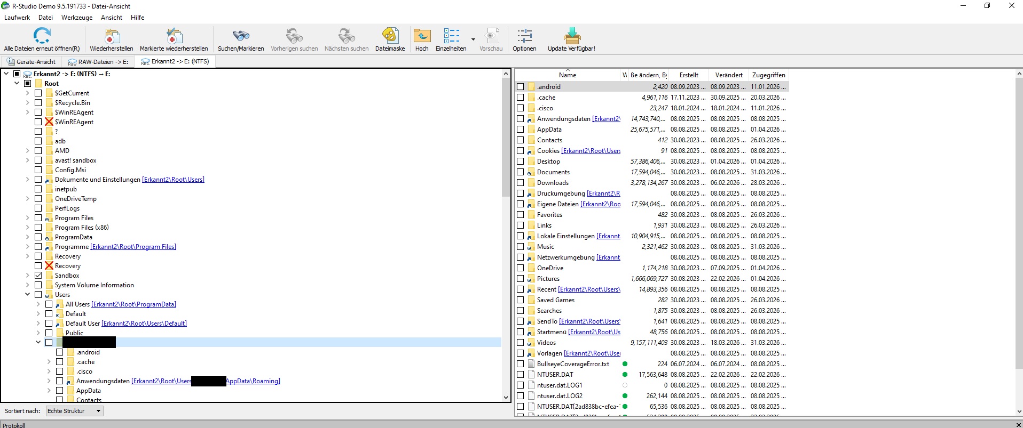This screenshot has width=1023, height=428.
Task: Open the Suchen/Markieren binoculars tool
Action: point(241,36)
